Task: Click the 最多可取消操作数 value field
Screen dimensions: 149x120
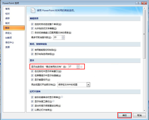Action: coord(58,37)
